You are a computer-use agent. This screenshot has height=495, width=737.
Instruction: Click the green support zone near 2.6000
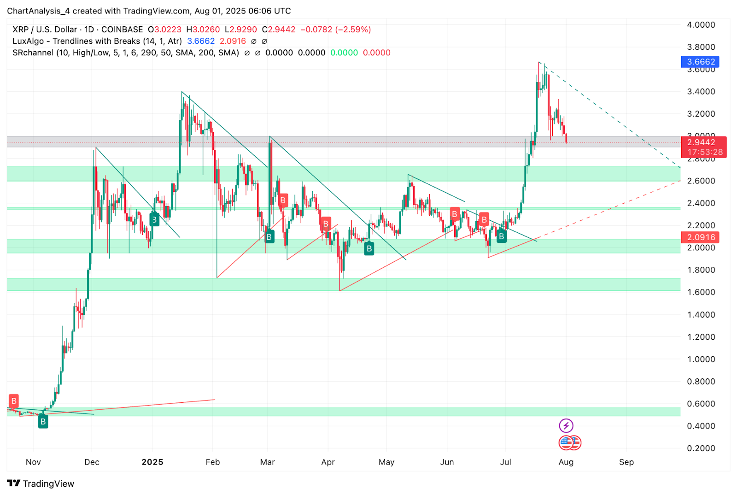(344, 174)
